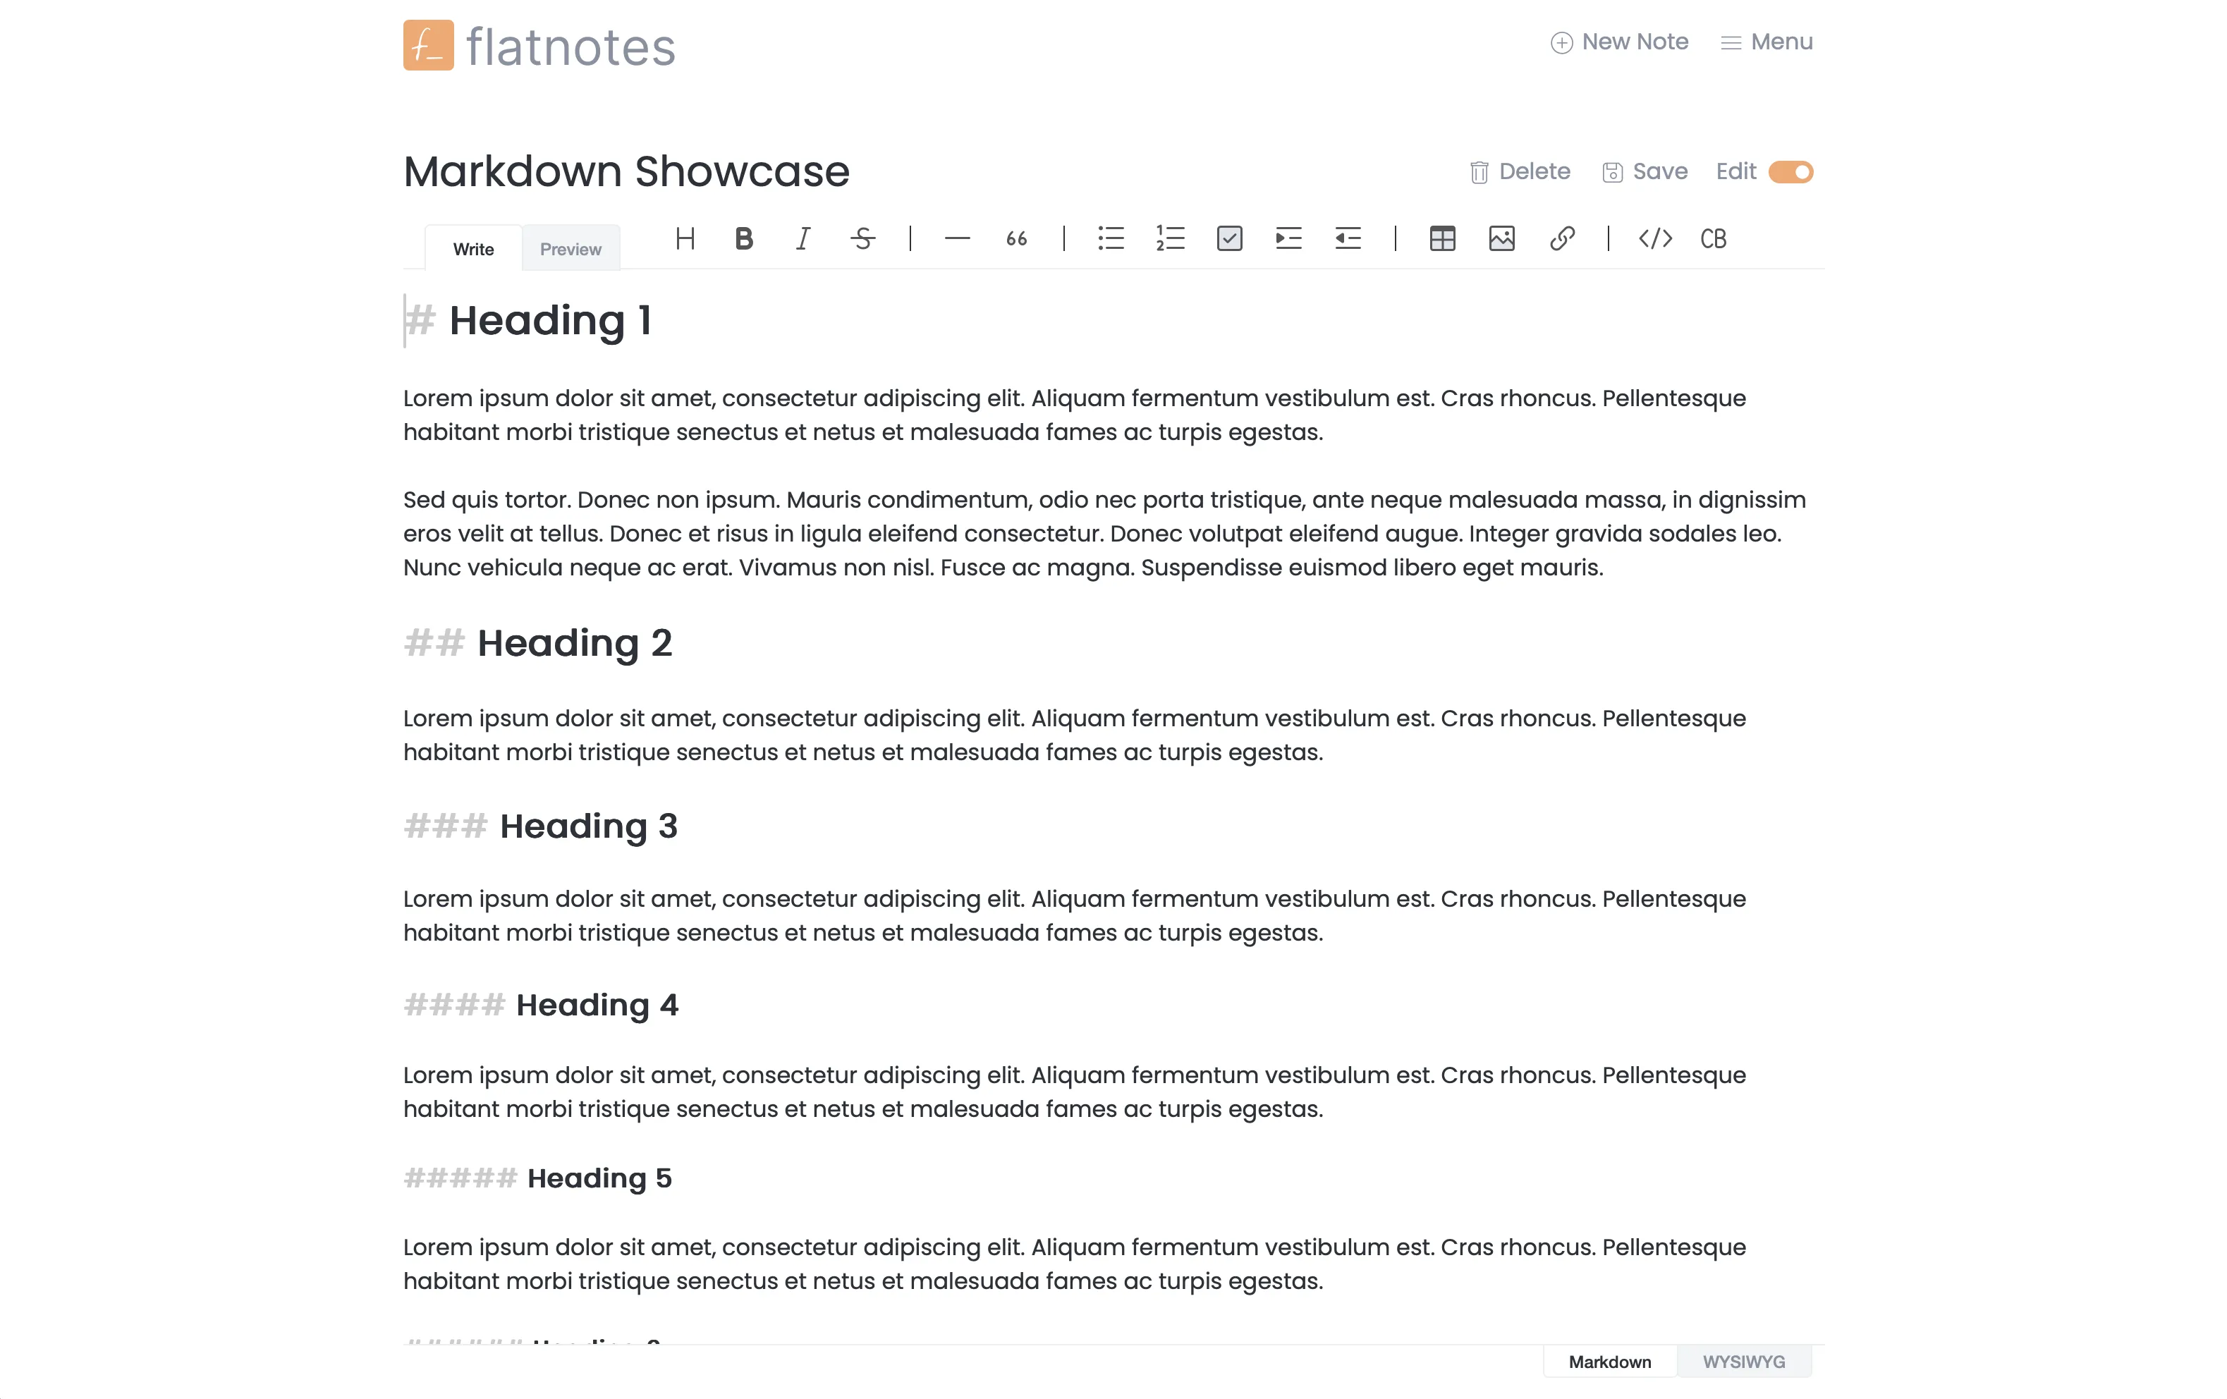This screenshot has width=2227, height=1399.
Task: Turn off the Edit toggle switch
Action: pos(1790,172)
